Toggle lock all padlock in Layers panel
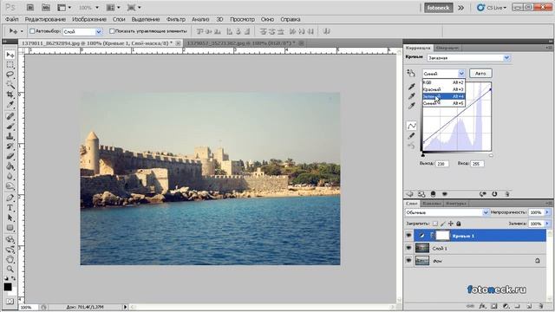 459,224
